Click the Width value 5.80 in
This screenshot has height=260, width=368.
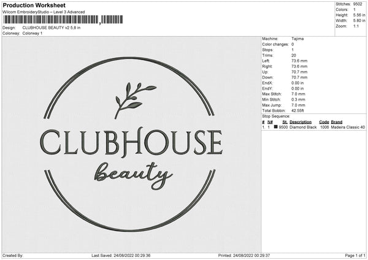click(359, 21)
